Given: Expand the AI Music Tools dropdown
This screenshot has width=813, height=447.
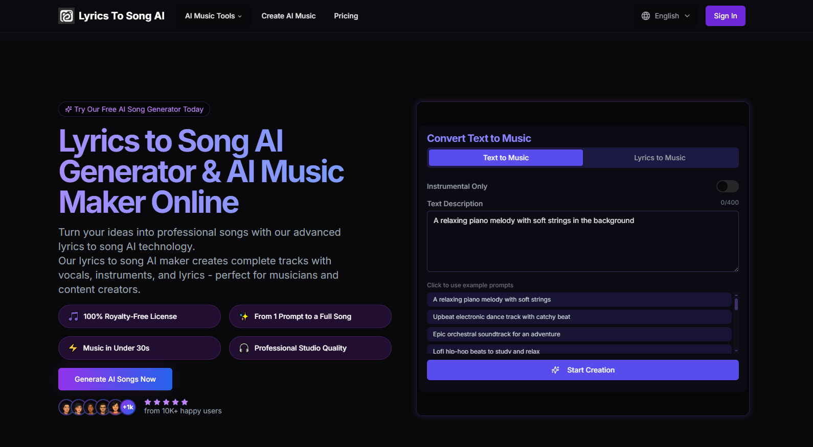Looking at the screenshot, I should (213, 16).
